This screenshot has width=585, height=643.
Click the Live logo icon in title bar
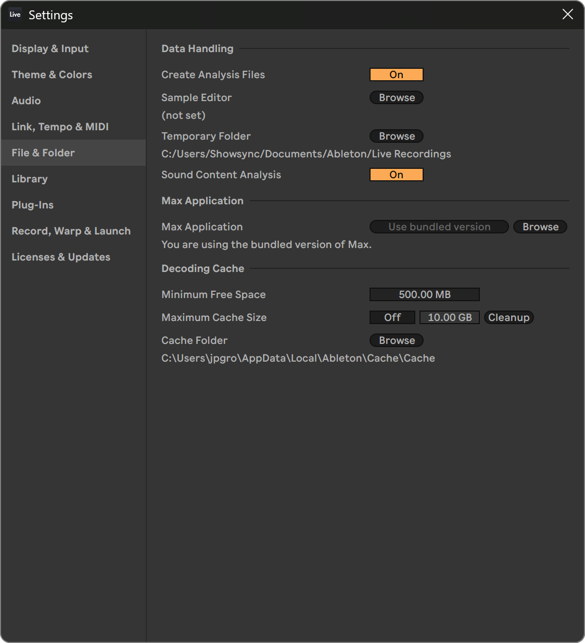click(x=15, y=15)
